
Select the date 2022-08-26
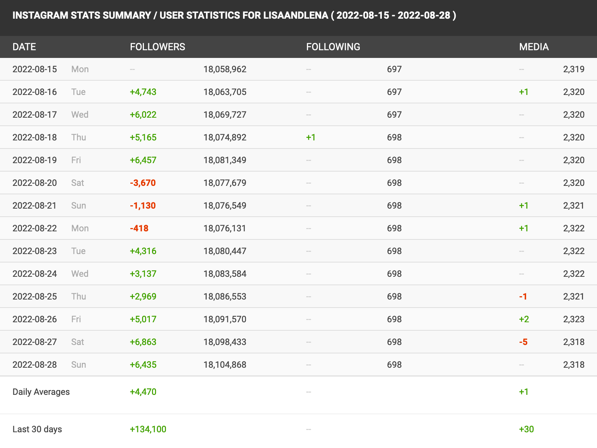coord(35,319)
